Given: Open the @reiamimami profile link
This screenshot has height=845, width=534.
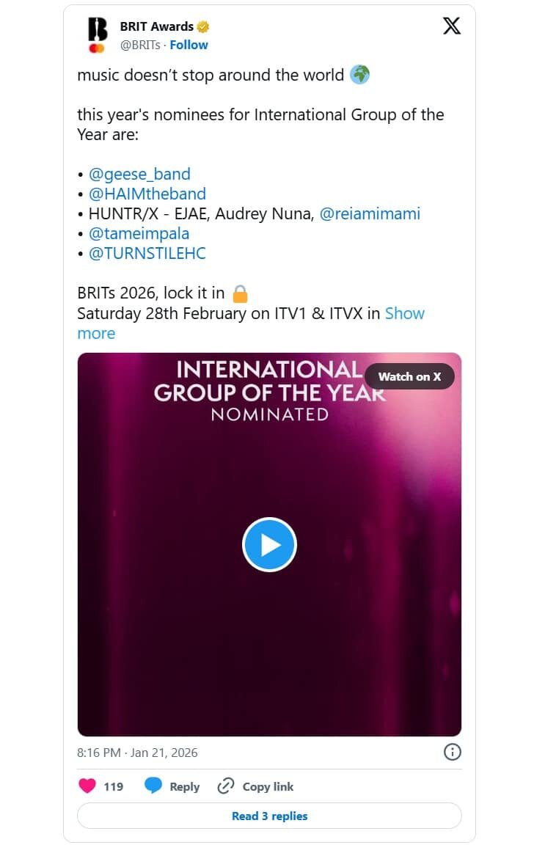Looking at the screenshot, I should tap(370, 213).
